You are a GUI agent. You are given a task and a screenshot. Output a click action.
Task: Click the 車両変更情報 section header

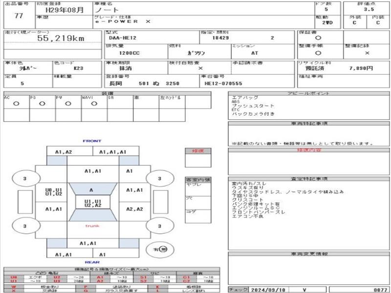coord(309,254)
